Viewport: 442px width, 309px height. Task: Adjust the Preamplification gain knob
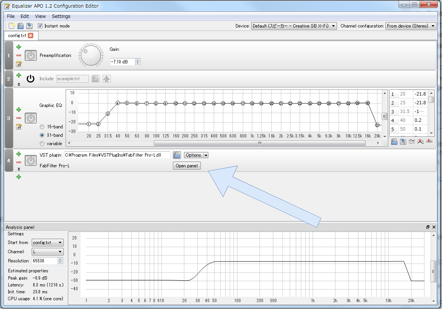click(90, 55)
